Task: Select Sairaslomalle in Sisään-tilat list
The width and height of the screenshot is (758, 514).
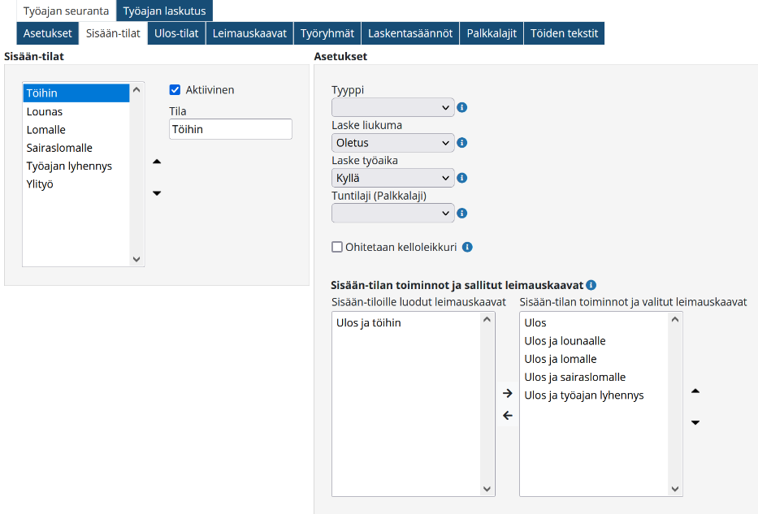Action: [59, 148]
